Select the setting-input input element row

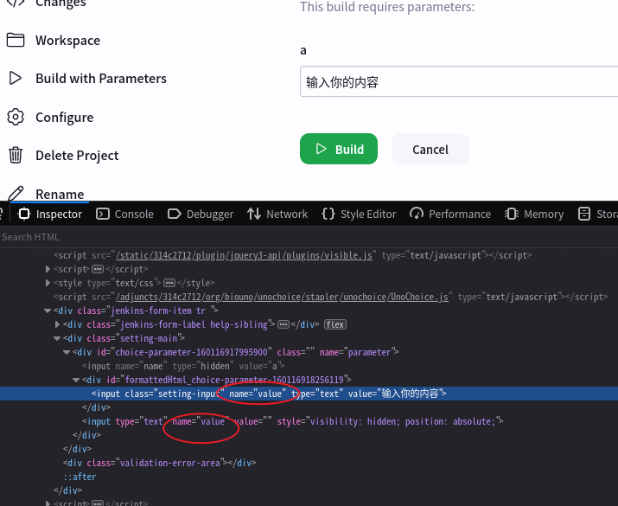click(309, 394)
